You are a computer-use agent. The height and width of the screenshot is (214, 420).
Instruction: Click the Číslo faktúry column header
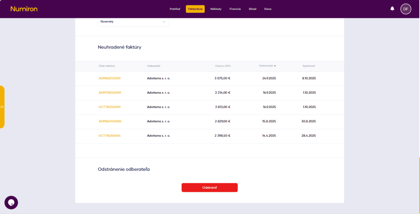coord(107,66)
